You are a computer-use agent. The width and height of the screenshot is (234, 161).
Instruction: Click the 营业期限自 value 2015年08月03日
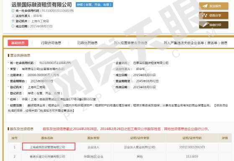tap(42, 81)
